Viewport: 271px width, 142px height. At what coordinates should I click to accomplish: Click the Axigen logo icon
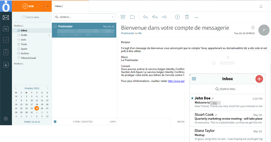[6, 6]
